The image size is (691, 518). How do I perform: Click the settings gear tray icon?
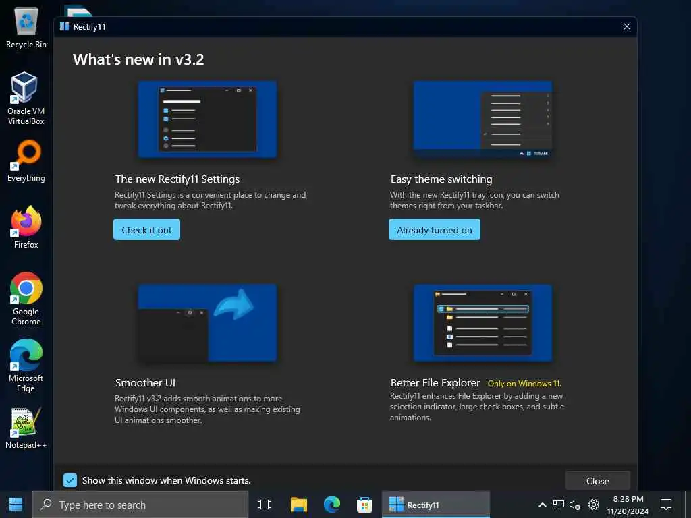tap(594, 505)
